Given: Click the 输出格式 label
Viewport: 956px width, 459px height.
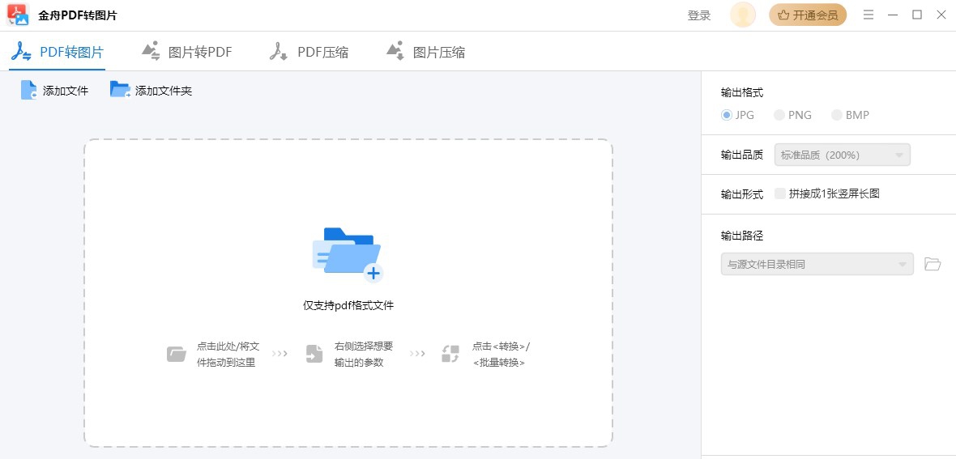Looking at the screenshot, I should [742, 92].
